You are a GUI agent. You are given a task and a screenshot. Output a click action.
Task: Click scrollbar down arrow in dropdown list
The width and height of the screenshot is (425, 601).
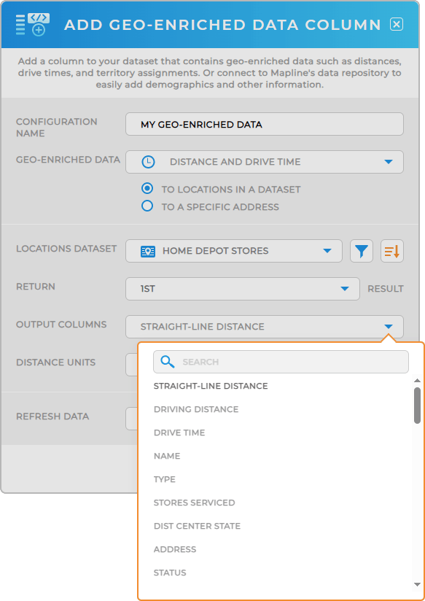click(417, 584)
